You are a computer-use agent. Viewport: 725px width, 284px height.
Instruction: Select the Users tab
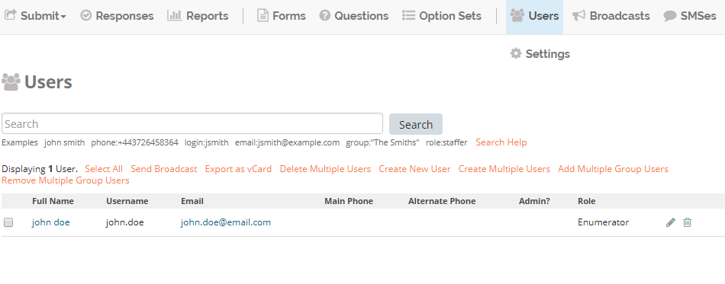pos(534,16)
